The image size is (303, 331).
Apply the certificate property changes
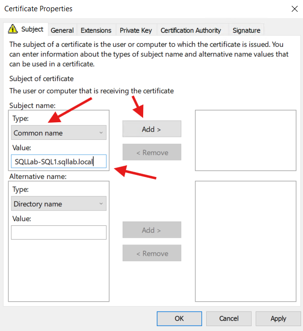(x=278, y=319)
